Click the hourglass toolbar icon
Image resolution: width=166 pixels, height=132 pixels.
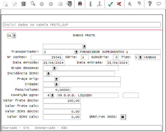(x=99, y=4)
